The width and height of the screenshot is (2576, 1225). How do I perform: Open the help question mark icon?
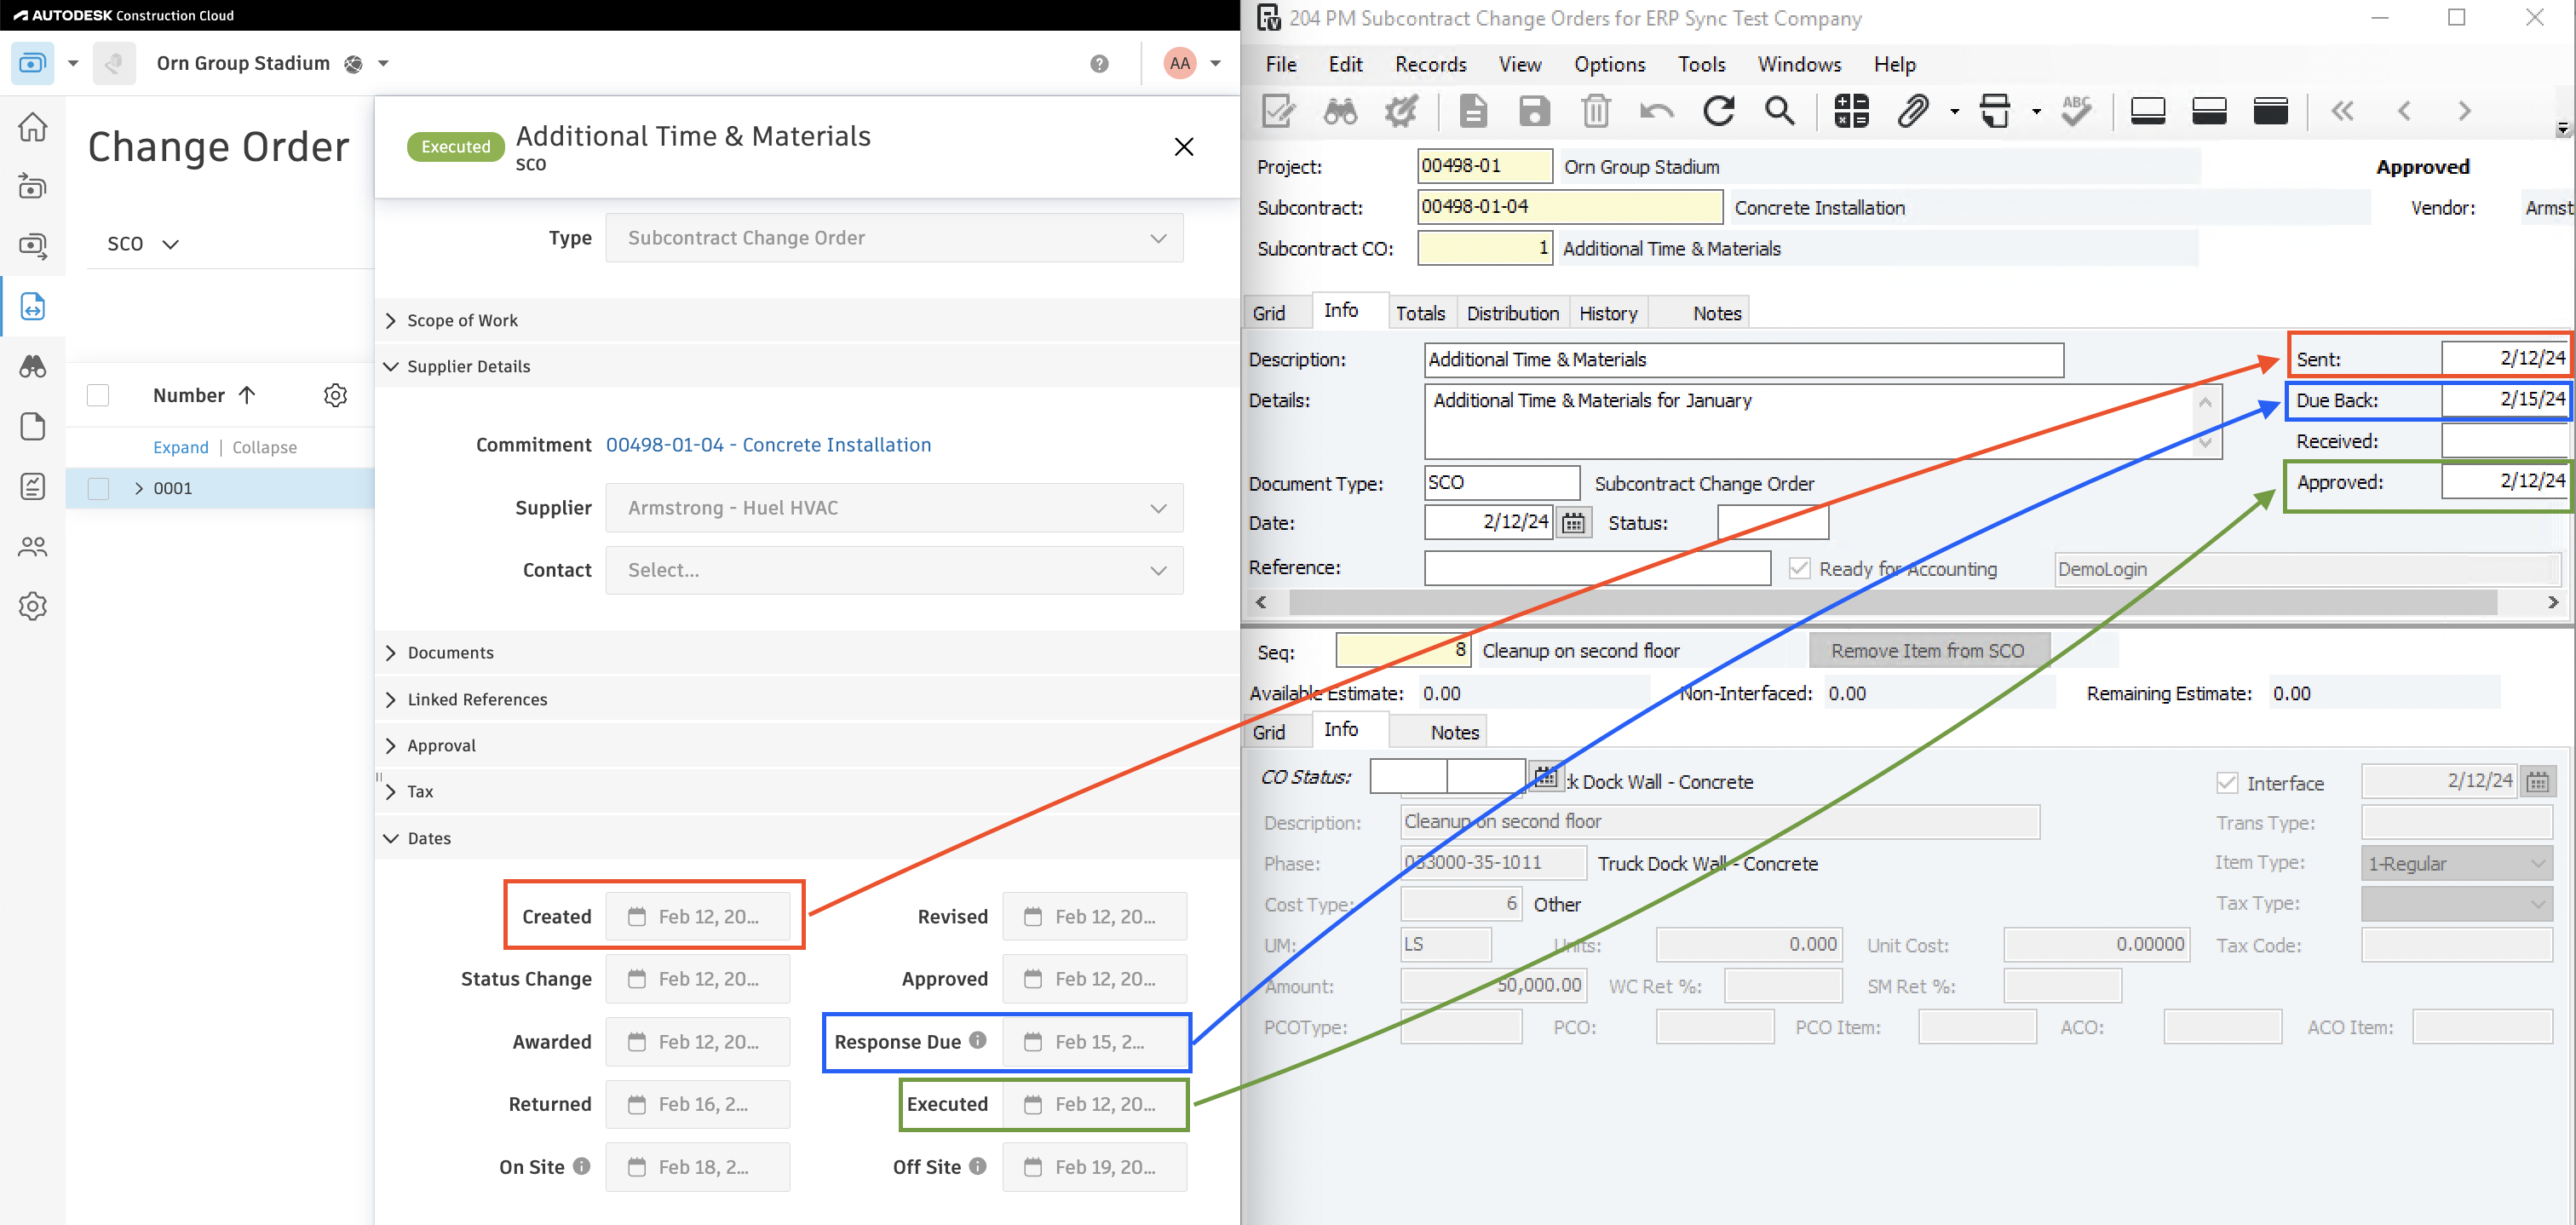pos(1099,64)
